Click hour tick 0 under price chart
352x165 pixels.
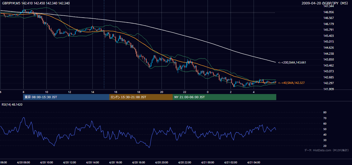click(208, 92)
